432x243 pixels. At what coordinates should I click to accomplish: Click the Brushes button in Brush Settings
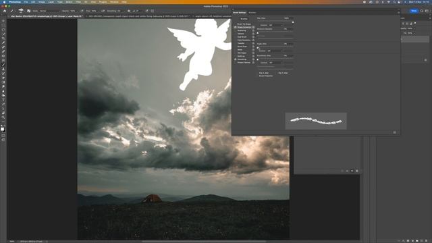pos(244,19)
